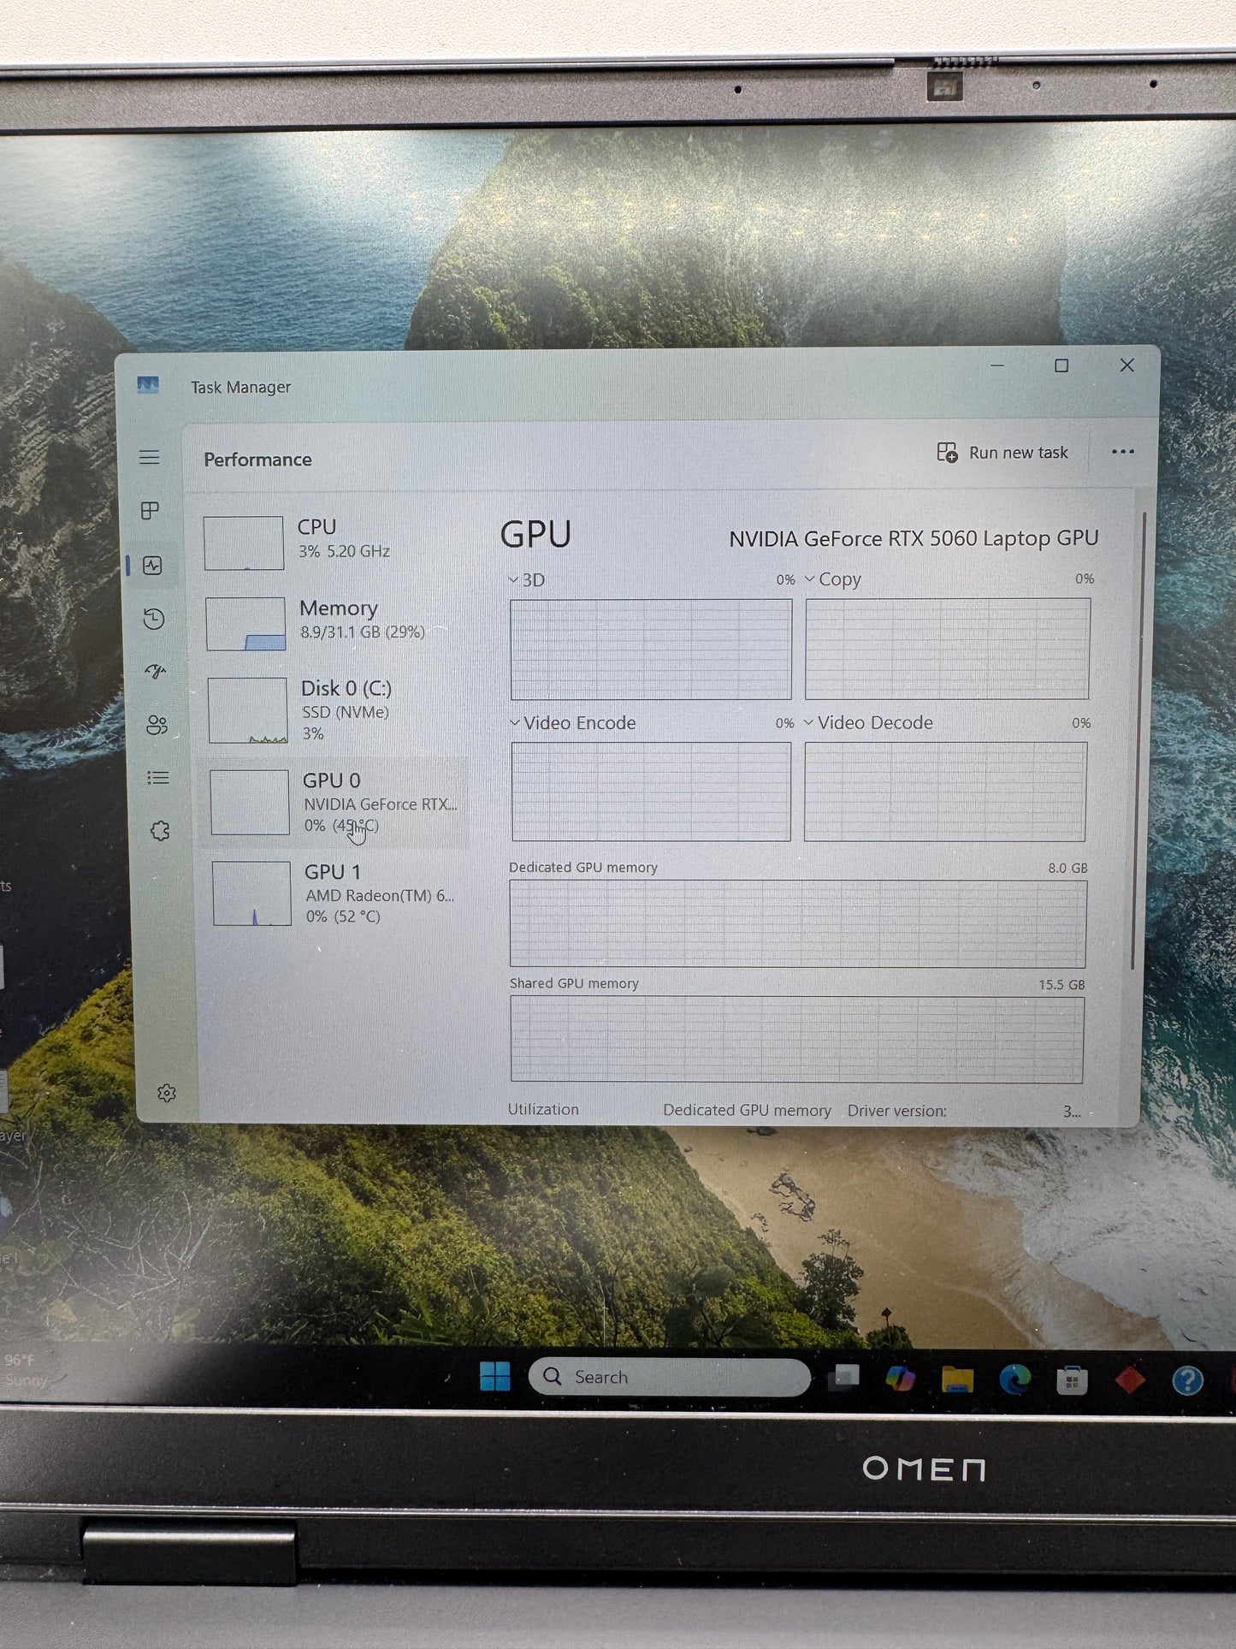1236x1649 pixels.
Task: Click the Dedicated GPU memory graph
Action: [798, 924]
